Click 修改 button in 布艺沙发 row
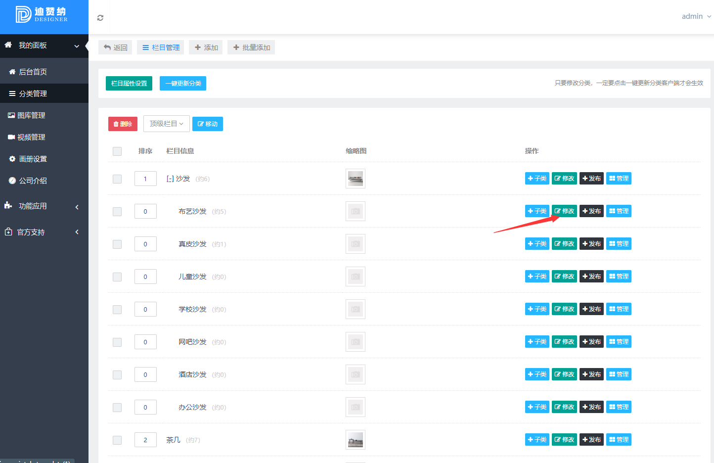The width and height of the screenshot is (714, 463). [564, 211]
